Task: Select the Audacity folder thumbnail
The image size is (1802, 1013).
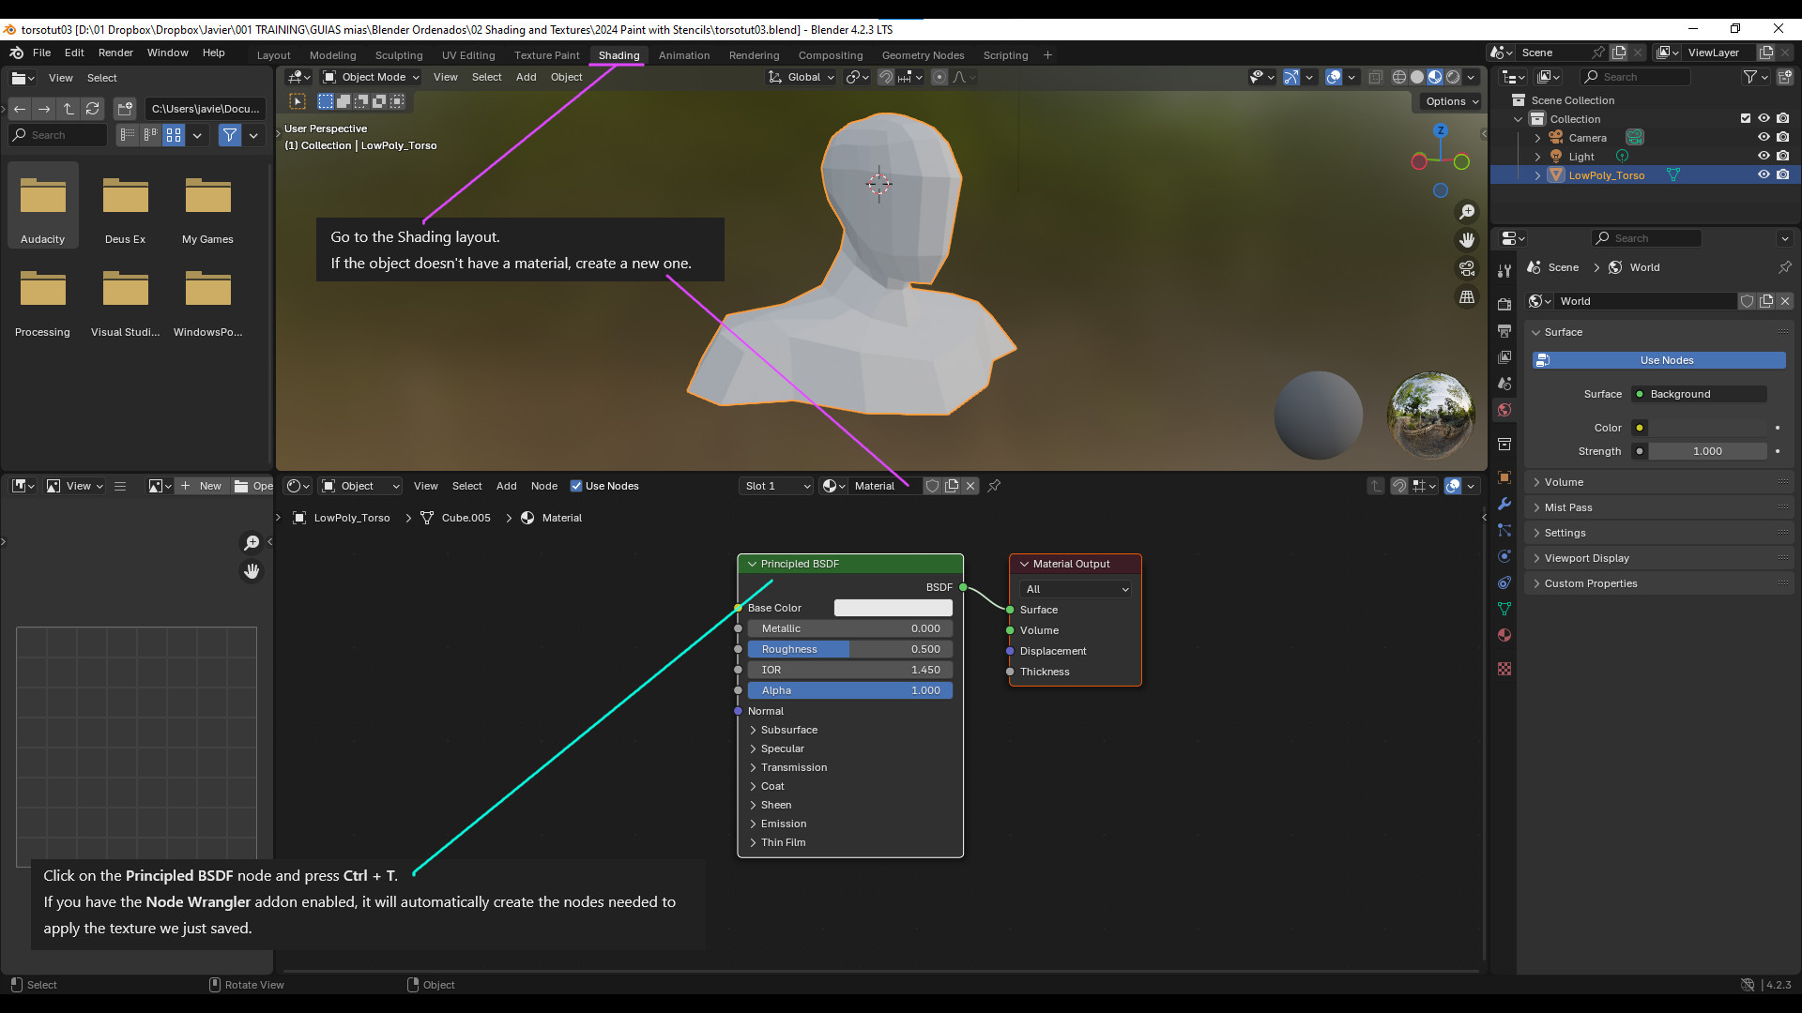Action: coord(43,204)
